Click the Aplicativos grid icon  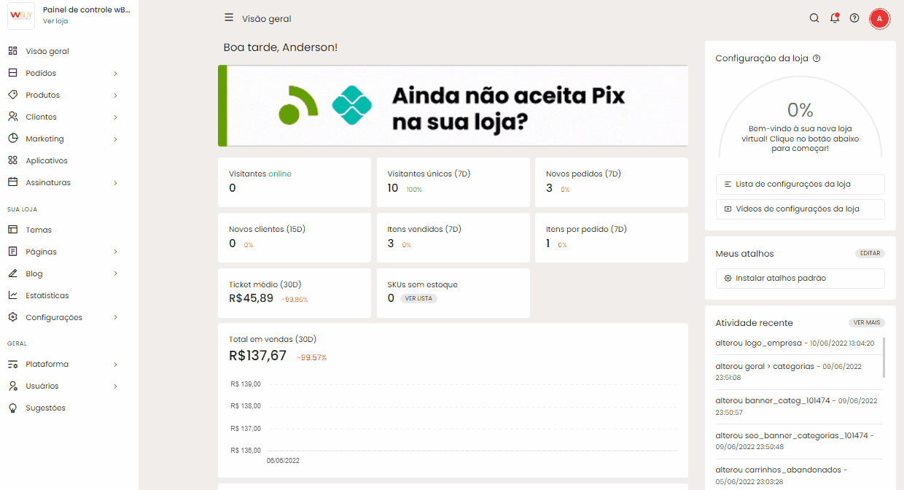[13, 160]
